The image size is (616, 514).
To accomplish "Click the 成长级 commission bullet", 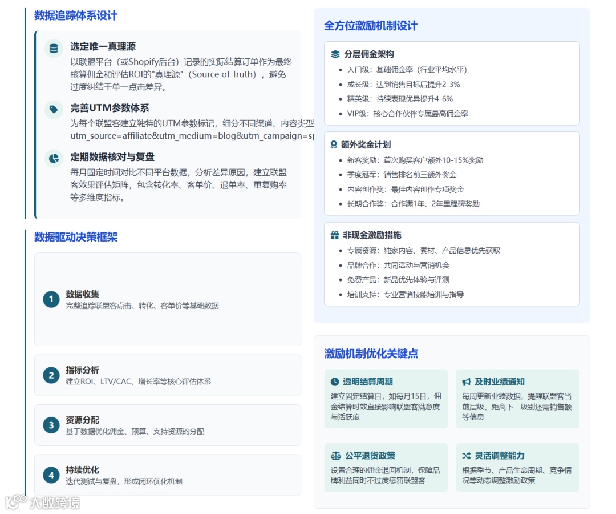I will tap(403, 85).
